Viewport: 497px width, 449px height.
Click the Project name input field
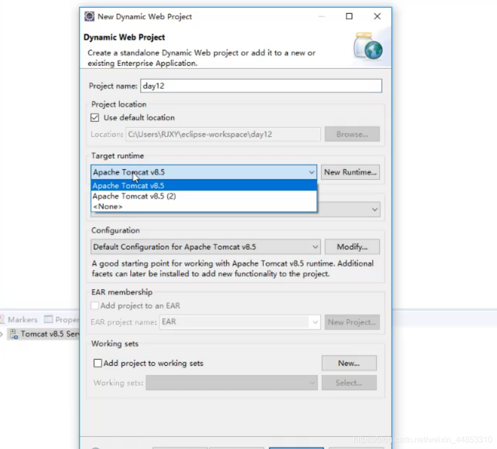click(x=261, y=86)
